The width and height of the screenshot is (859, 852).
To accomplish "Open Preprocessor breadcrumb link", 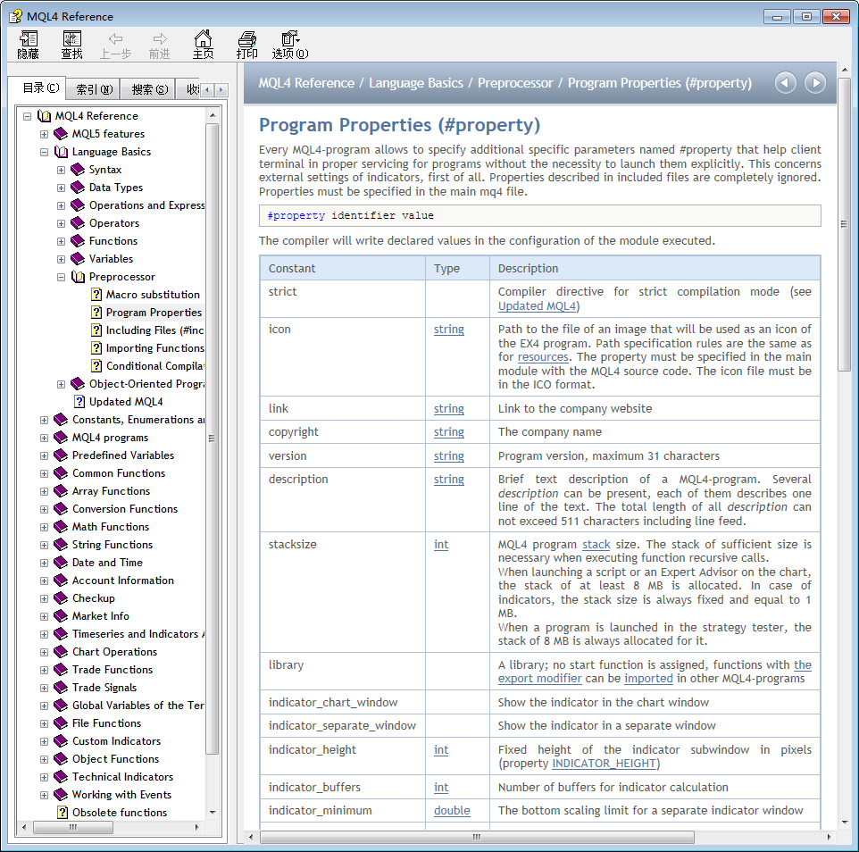I will (x=515, y=83).
